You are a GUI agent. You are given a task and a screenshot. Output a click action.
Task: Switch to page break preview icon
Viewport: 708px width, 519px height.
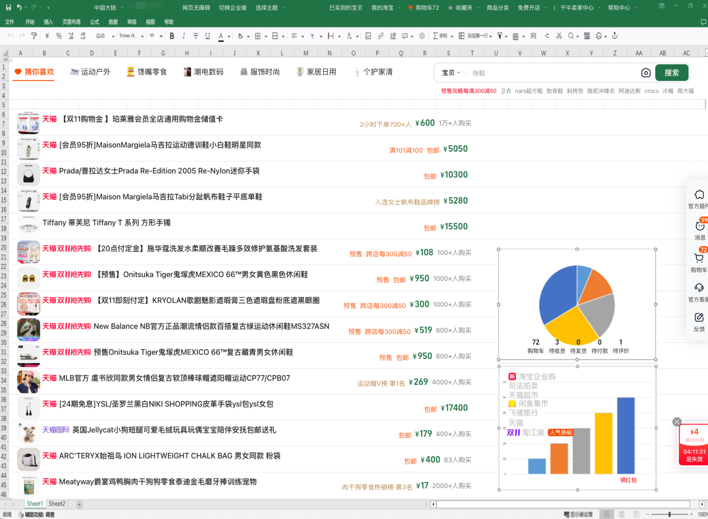pyautogui.click(x=636, y=514)
